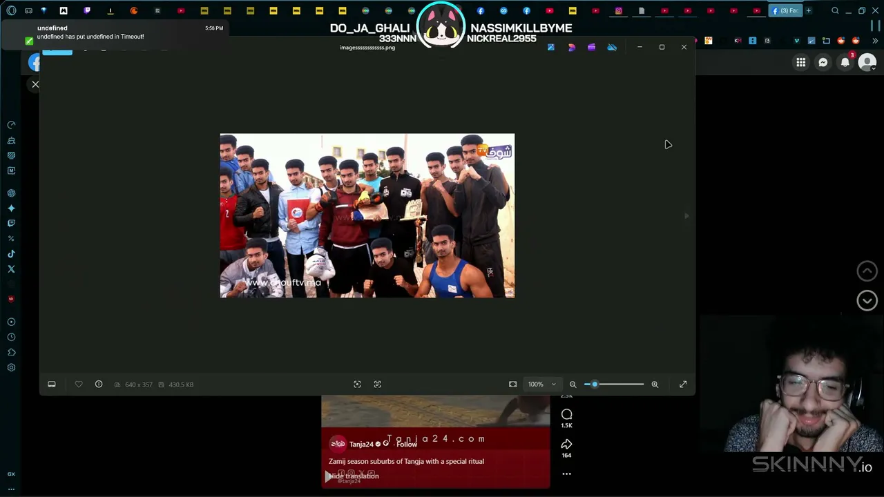
Task: Follow the Tanja24 page
Action: 407,444
